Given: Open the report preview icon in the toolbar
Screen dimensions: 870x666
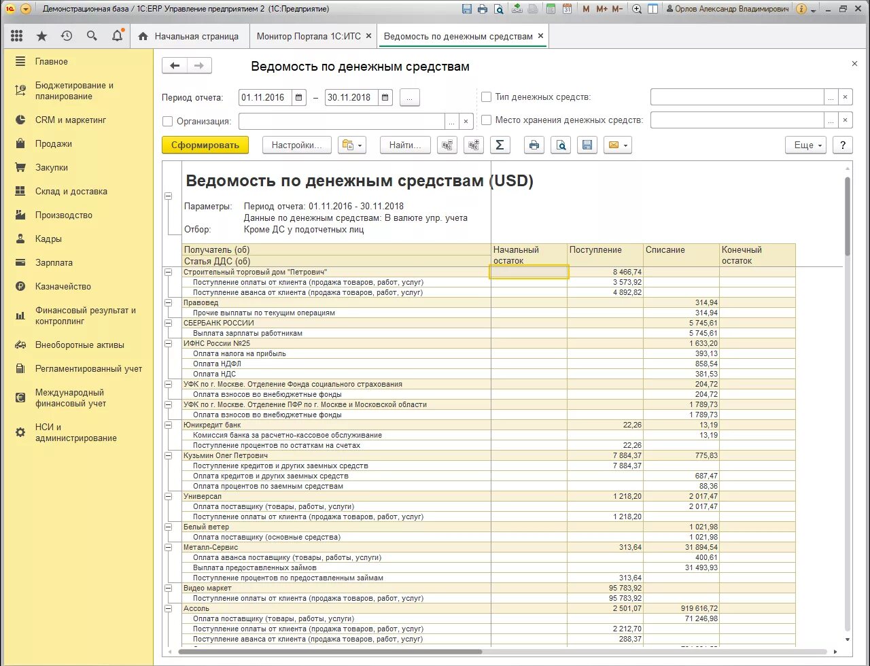Looking at the screenshot, I should (561, 145).
